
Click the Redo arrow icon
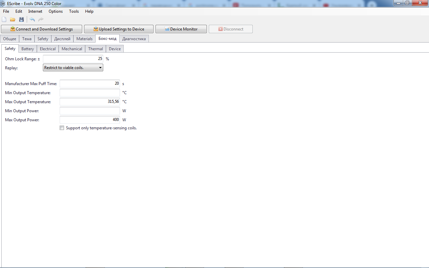(41, 19)
